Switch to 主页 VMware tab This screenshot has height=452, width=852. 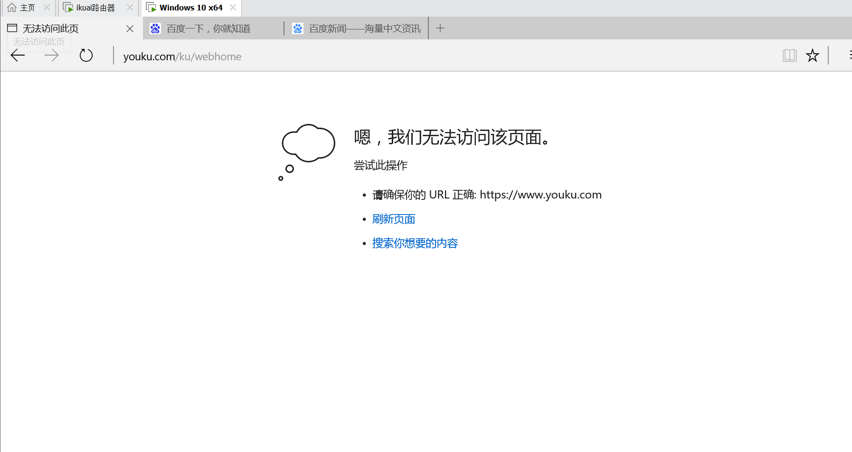28,8
